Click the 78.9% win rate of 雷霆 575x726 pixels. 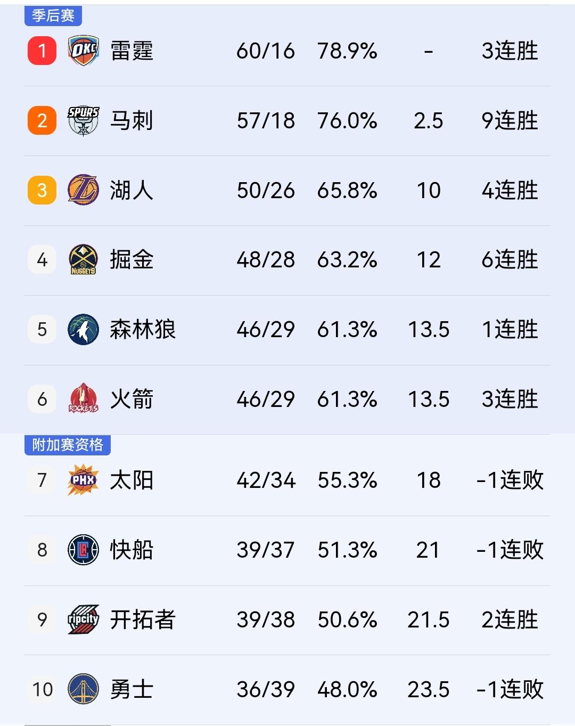coord(349,51)
